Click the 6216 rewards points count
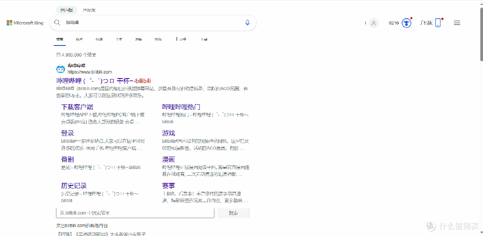This screenshot has width=483, height=236. (393, 23)
